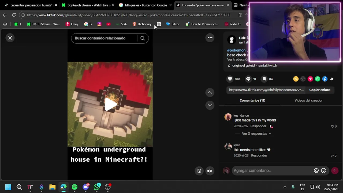
Task: Open the Windows Start menu
Action: (x=8, y=187)
